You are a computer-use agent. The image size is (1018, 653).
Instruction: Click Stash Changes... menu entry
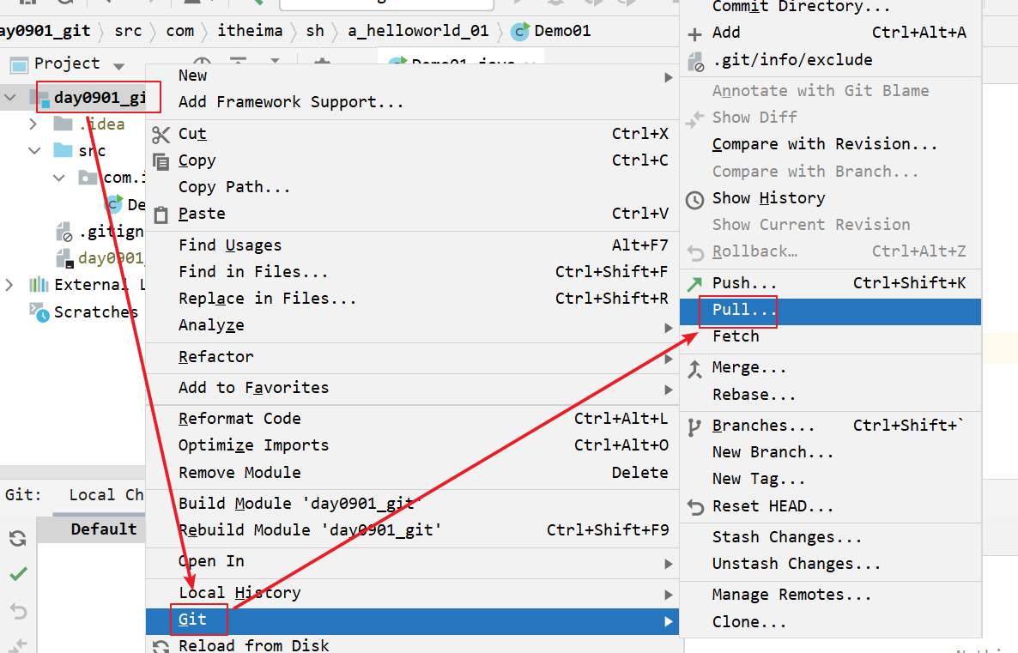pyautogui.click(x=786, y=537)
